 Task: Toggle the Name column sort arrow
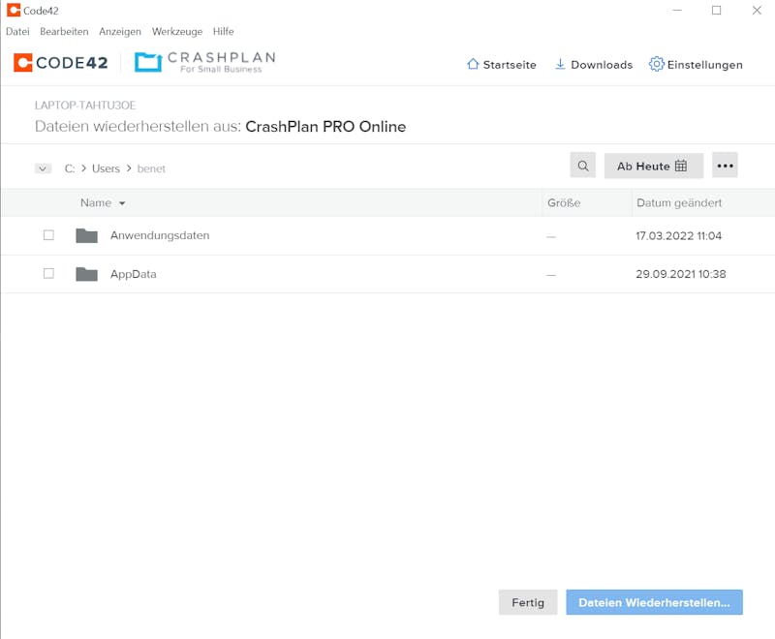[x=122, y=203]
